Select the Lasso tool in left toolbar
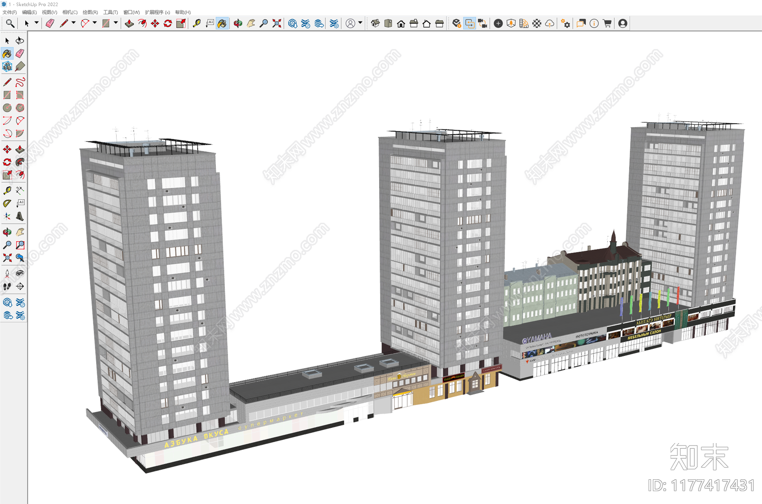 pos(20,41)
